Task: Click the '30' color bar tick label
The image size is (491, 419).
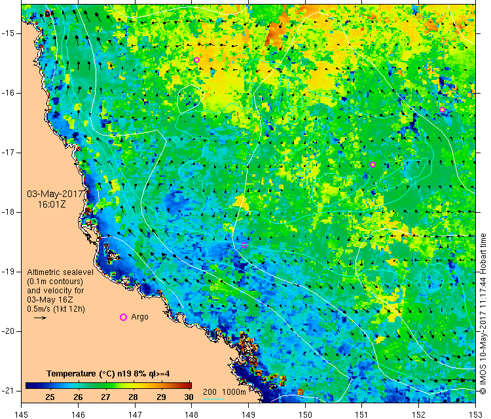Action: tap(189, 397)
